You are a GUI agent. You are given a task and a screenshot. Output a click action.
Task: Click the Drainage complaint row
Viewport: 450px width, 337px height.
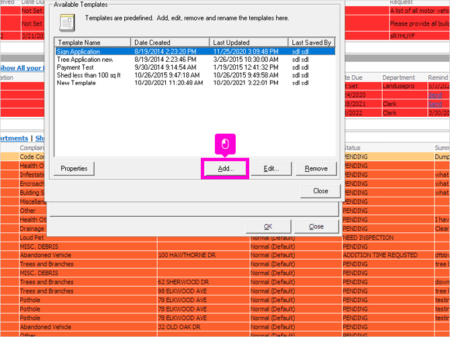(x=32, y=229)
